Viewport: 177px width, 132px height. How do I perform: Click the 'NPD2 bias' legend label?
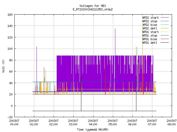[150, 25]
